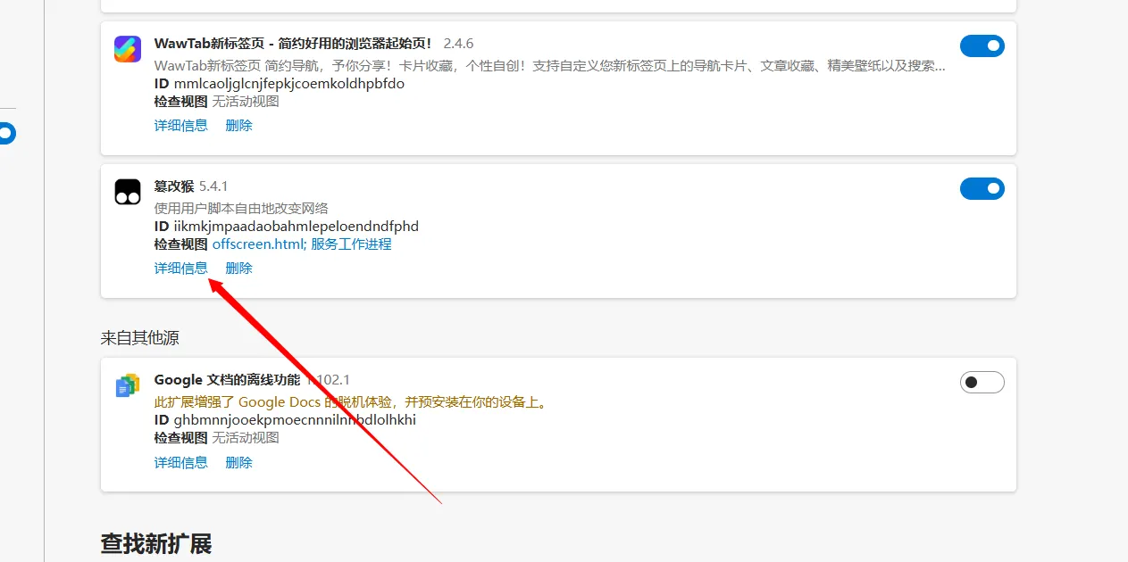Image resolution: width=1128 pixels, height=562 pixels.
Task: Click the 篡改猴 extension name
Action: (173, 186)
